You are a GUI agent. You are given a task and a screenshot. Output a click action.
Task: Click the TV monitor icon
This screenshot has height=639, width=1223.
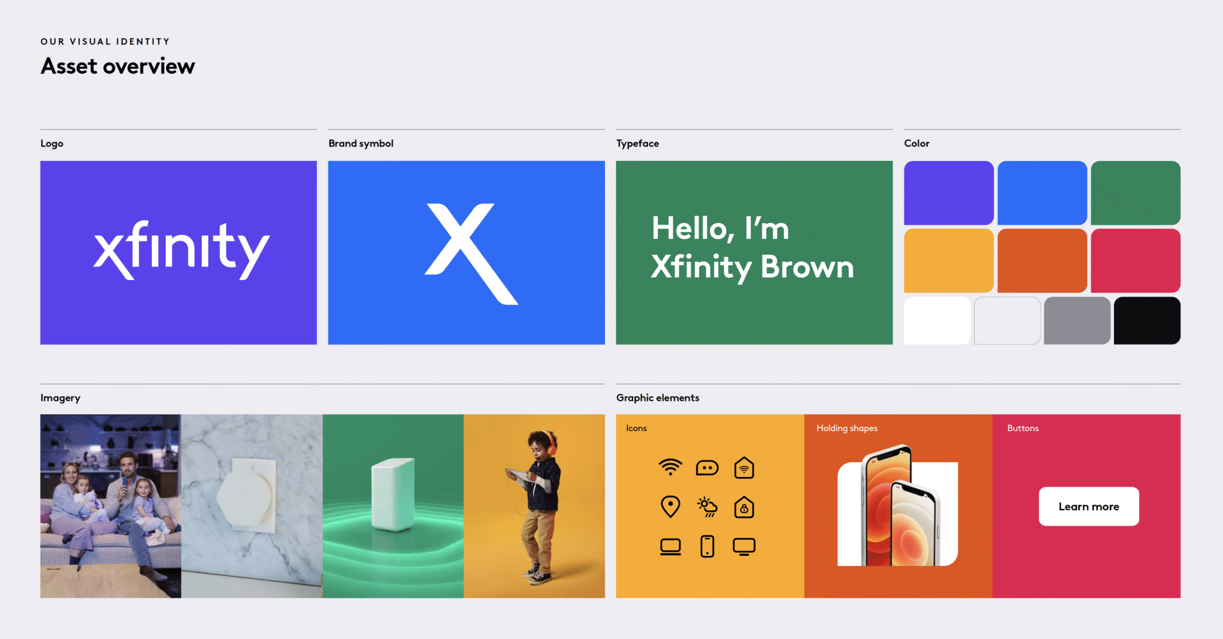[x=744, y=547]
